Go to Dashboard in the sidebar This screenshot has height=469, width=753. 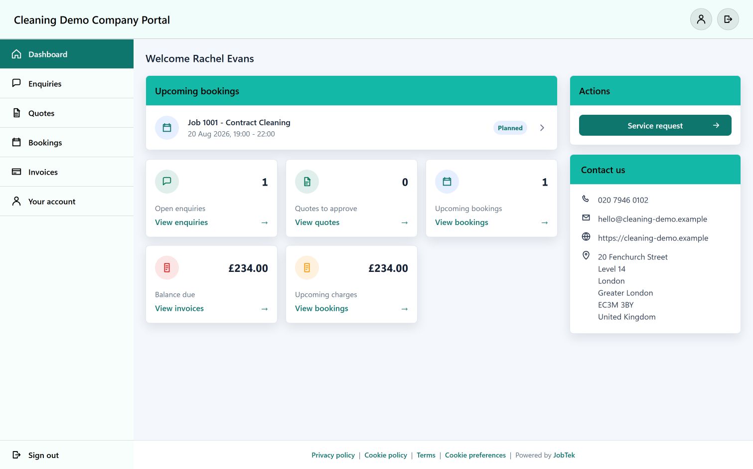tap(67, 54)
